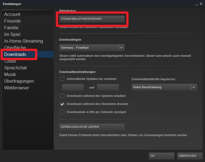Click the Downloadbeschränkungen heading text

[77, 72]
